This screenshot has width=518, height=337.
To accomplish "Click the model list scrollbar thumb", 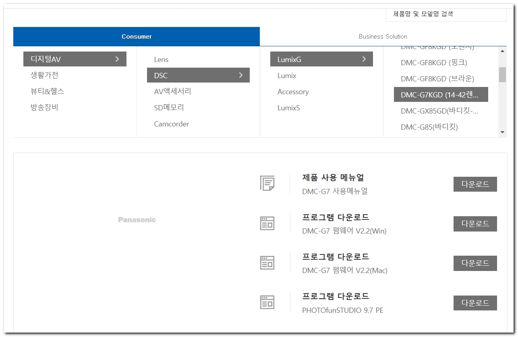I will point(502,74).
